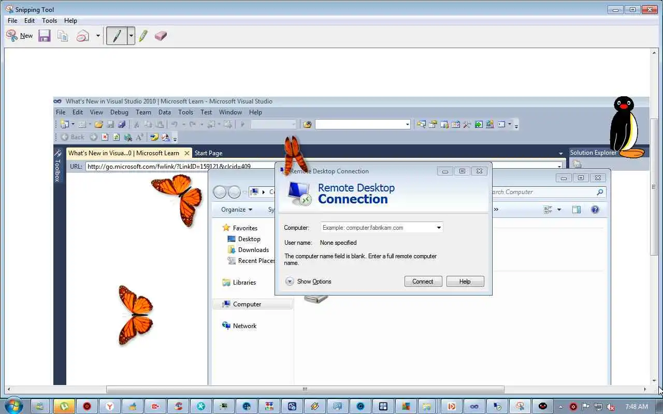
Task: Click the red Stop browser icon in Visual Studio
Action: coord(105,137)
